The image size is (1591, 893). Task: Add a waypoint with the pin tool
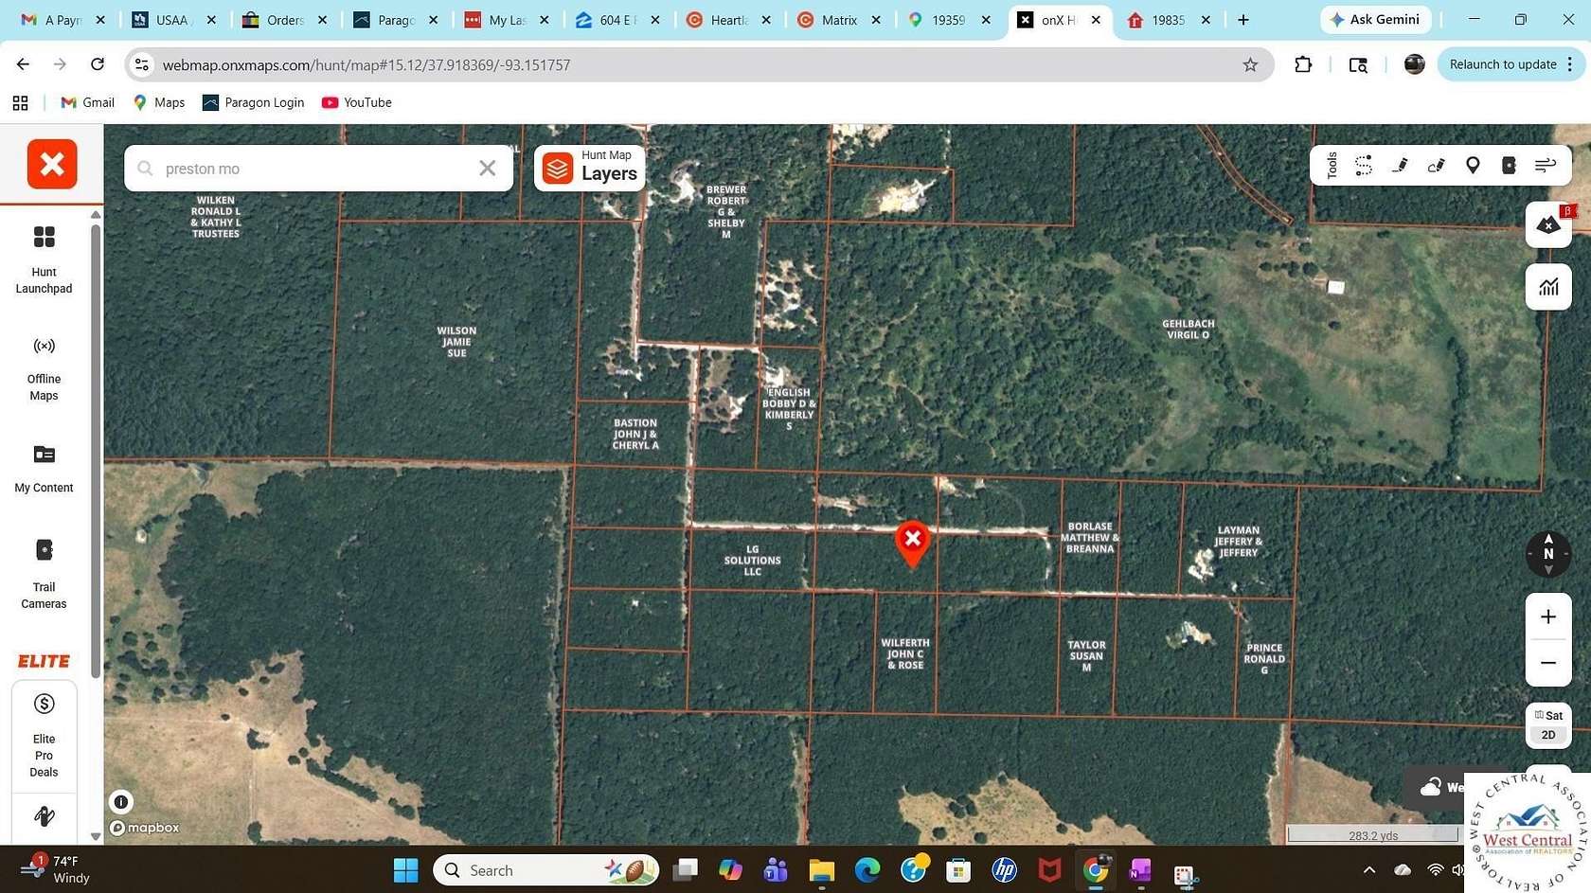coord(1473,166)
